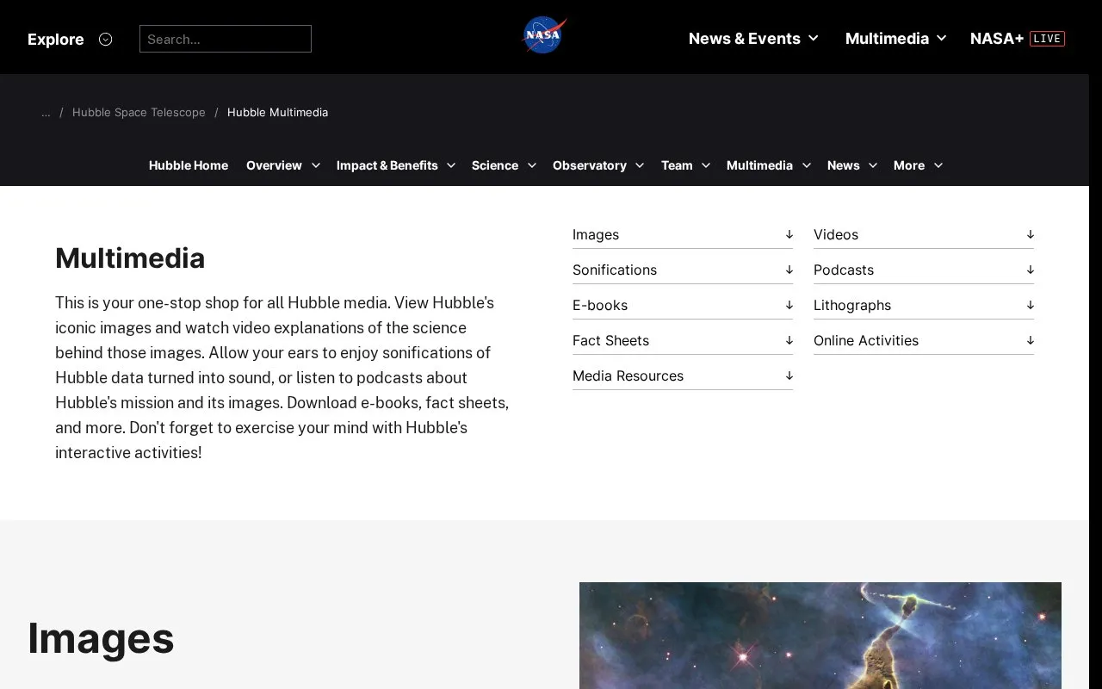The height and width of the screenshot is (689, 1102).
Task: Open the Hubble nebula image thumbnail
Action: [820, 636]
